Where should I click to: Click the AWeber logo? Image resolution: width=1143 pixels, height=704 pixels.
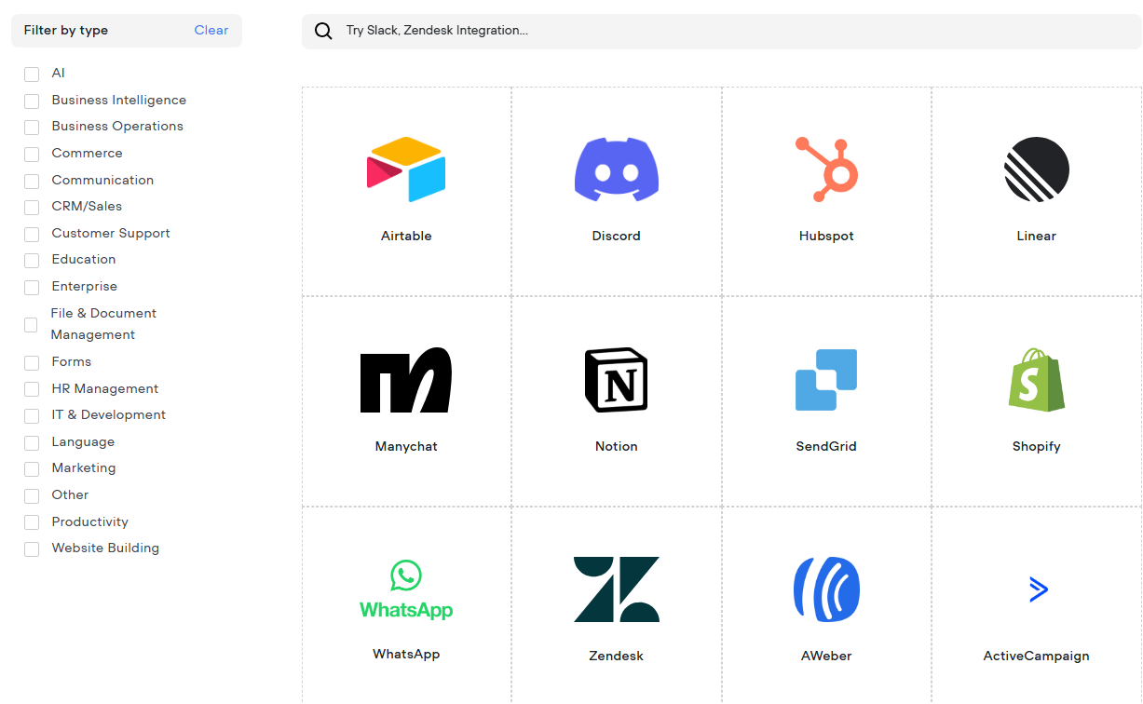click(x=826, y=589)
